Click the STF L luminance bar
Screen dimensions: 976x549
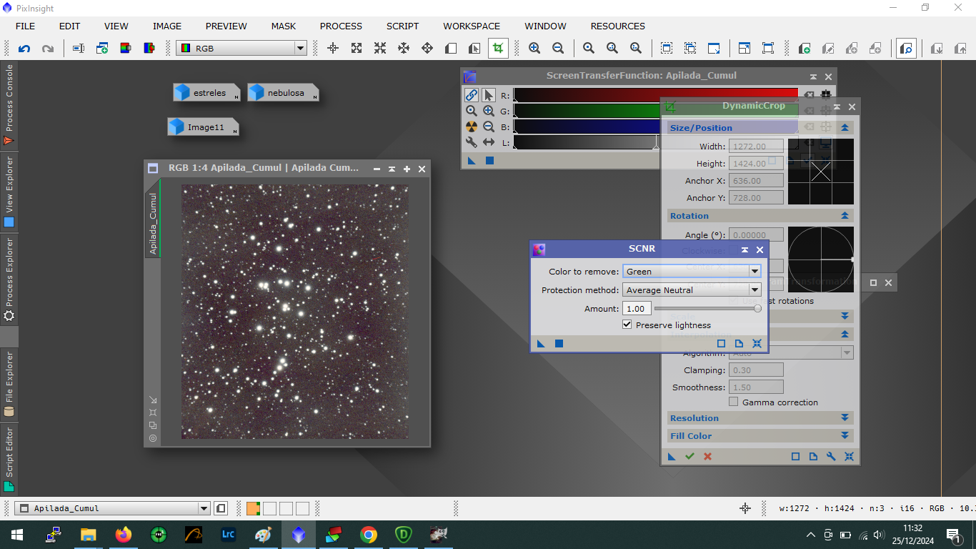point(656,142)
